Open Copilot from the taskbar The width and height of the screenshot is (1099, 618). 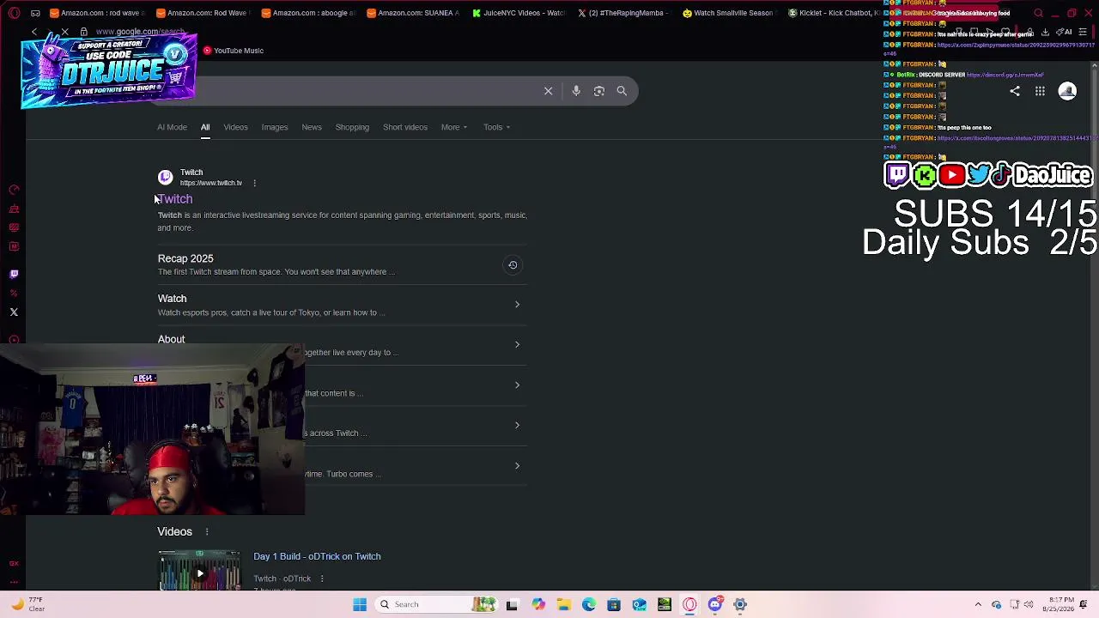tap(538, 604)
